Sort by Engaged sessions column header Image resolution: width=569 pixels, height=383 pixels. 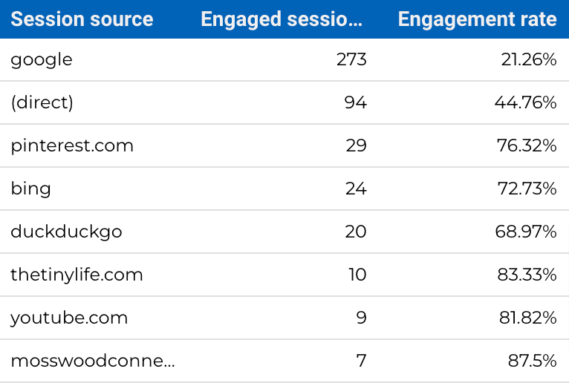[x=282, y=19]
